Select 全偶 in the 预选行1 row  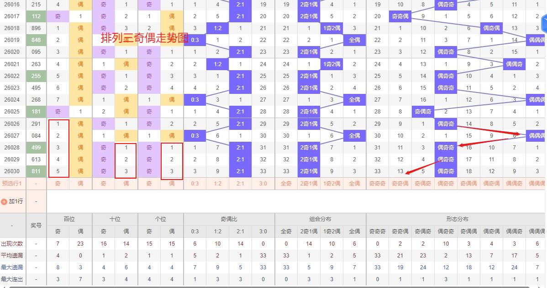coord(355,184)
